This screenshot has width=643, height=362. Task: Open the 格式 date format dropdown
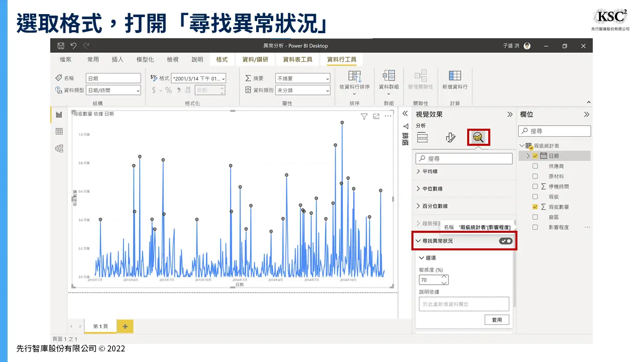pos(198,78)
